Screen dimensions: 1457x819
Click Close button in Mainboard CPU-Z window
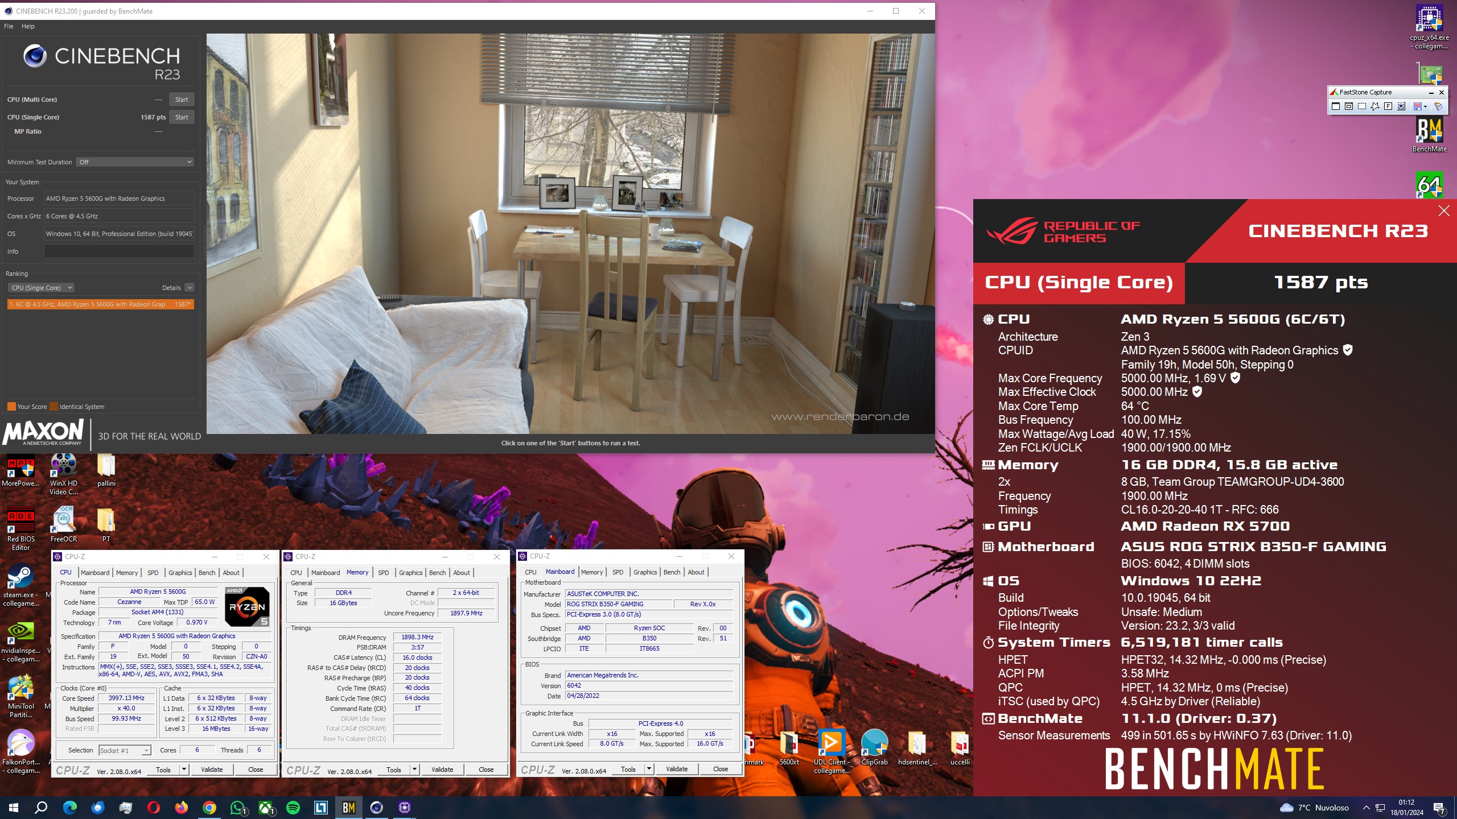click(721, 769)
